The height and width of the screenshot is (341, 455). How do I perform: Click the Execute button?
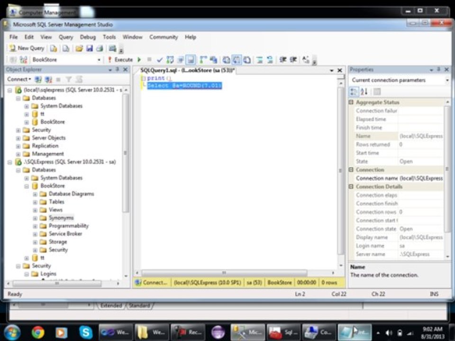pos(120,60)
